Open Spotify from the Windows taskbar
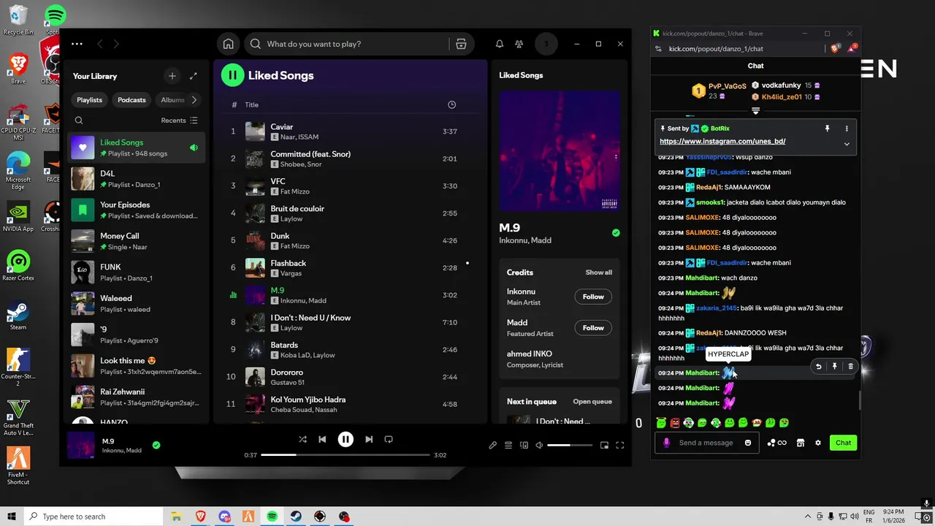The height and width of the screenshot is (526, 935). coord(272,516)
